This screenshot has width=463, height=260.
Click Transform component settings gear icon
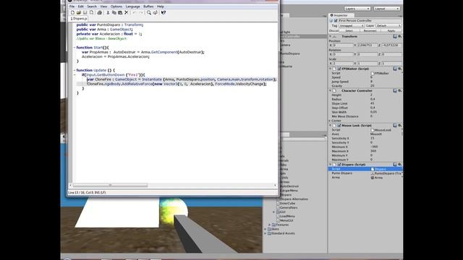[400, 36]
